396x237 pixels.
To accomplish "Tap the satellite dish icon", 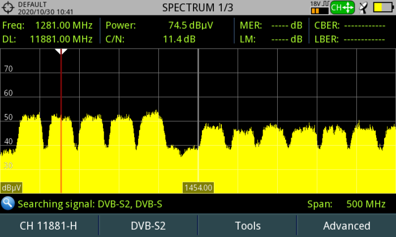I will click(363, 8).
